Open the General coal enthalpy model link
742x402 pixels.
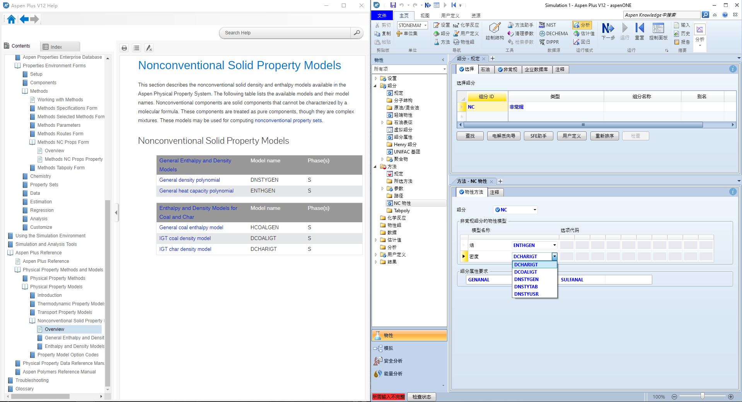(x=191, y=228)
